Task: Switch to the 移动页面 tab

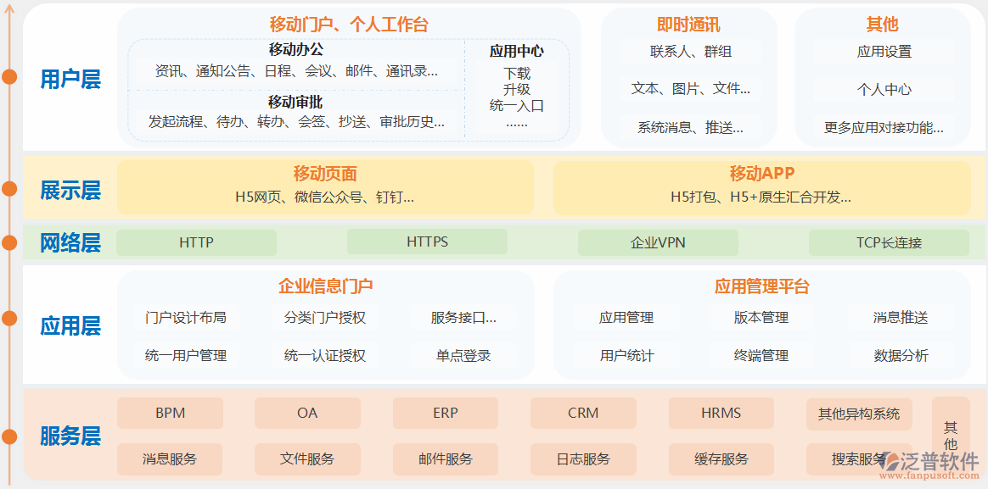Action: [325, 174]
